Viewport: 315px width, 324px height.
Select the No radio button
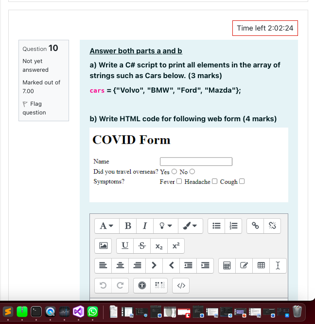pos(192,172)
